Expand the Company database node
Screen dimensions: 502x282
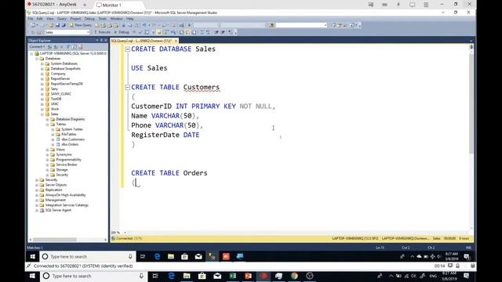coord(42,74)
